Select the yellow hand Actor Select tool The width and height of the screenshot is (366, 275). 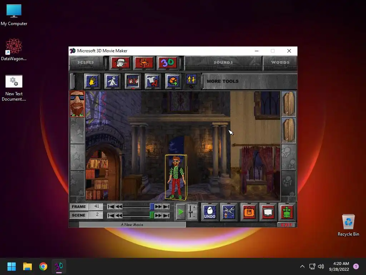pos(92,81)
